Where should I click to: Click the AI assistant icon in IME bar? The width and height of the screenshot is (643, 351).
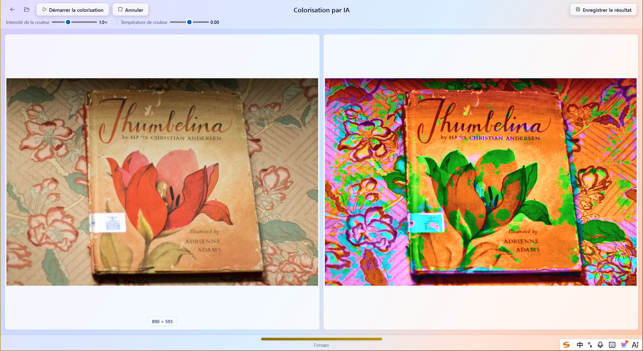(635, 345)
